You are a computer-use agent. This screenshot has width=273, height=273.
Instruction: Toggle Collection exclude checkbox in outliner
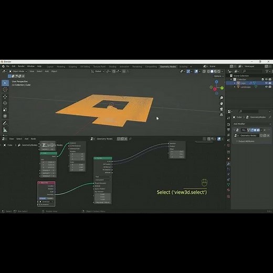point(262,79)
